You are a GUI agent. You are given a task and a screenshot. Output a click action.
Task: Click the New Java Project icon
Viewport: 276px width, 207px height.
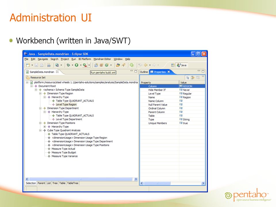[96, 65]
